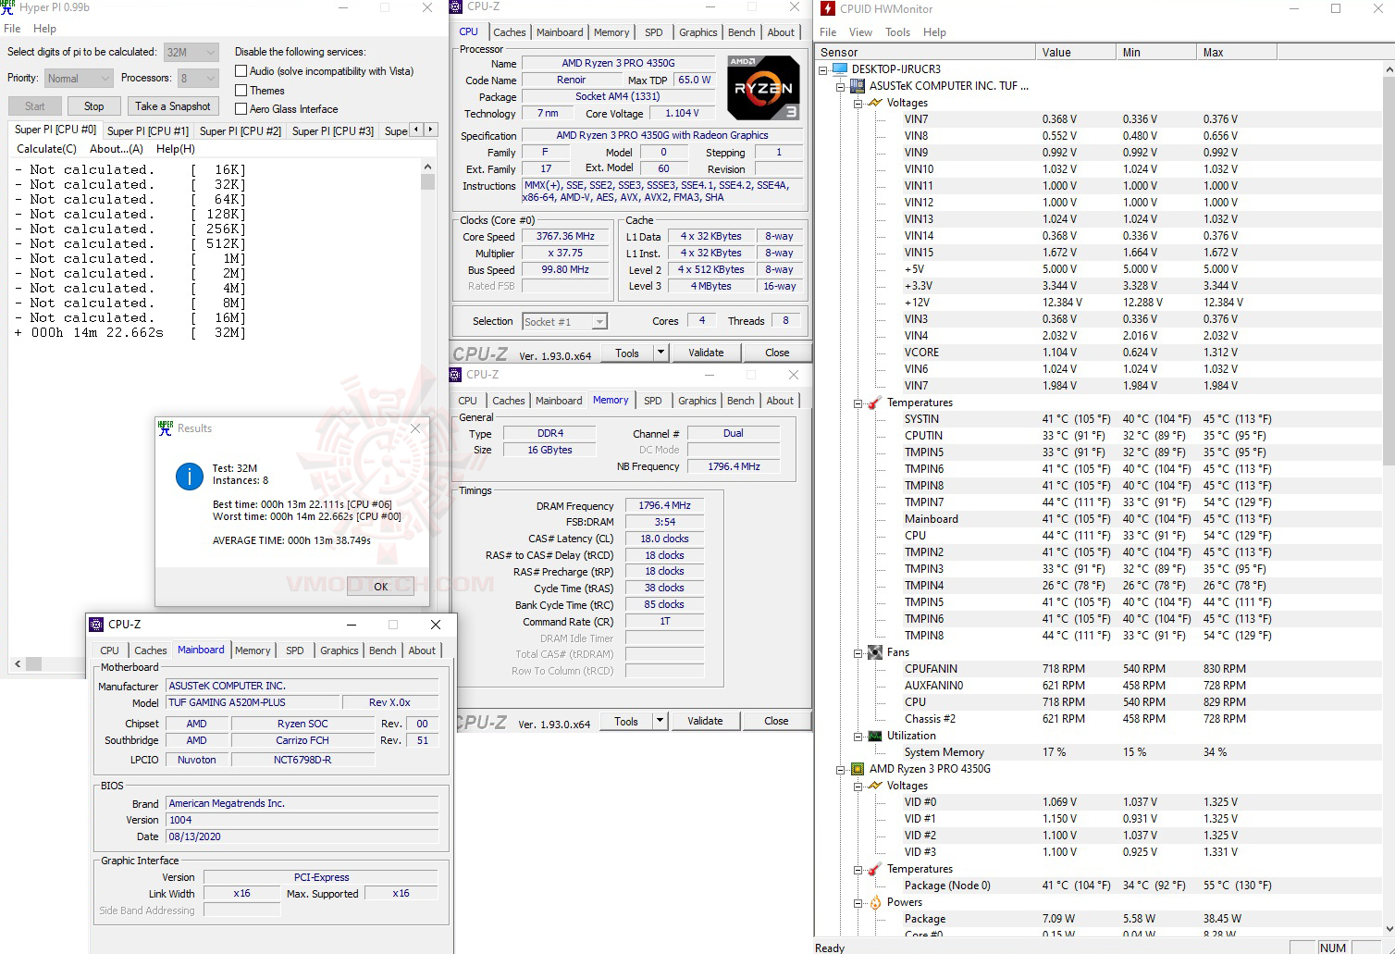
Task: Click the left tab-scroll arrow in Hyper PI
Action: click(416, 130)
